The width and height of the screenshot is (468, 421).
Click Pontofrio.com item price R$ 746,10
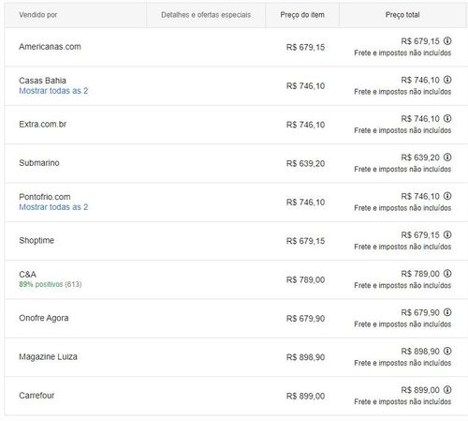point(305,203)
